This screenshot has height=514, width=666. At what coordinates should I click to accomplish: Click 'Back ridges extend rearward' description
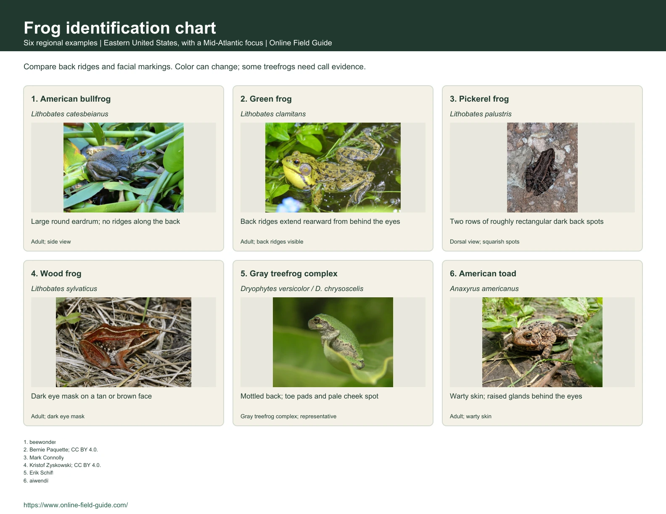coord(320,222)
